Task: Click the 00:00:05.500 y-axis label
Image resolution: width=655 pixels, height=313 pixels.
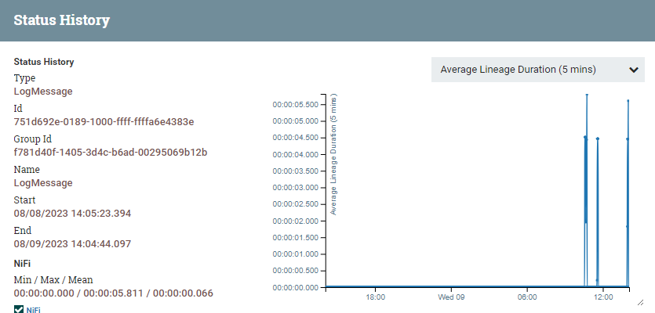Action: tap(295, 104)
